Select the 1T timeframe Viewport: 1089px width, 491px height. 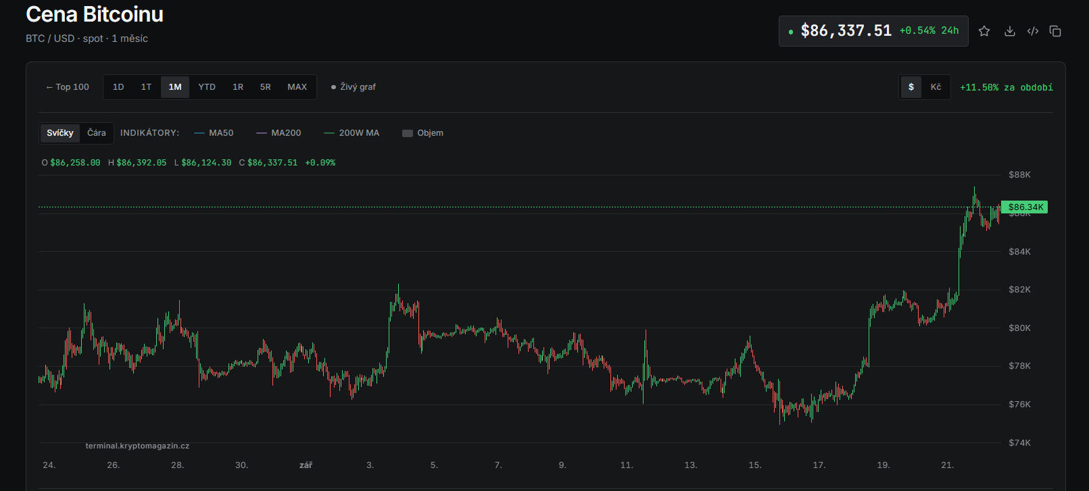tap(146, 87)
